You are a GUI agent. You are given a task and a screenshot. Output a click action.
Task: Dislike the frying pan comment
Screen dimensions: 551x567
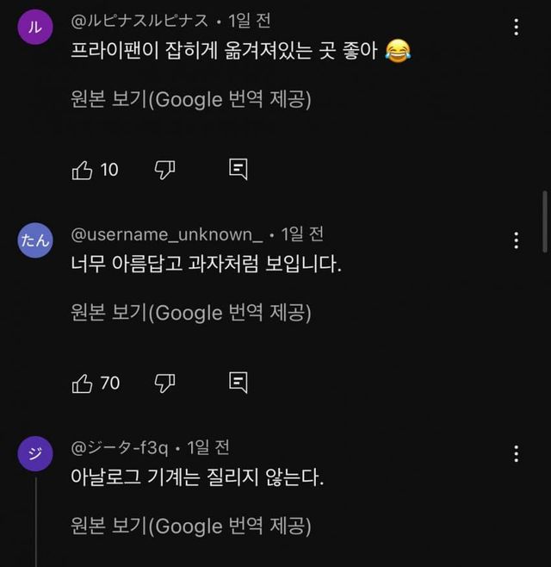[164, 170]
